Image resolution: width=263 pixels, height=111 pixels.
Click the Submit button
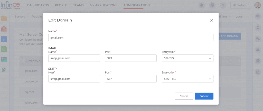(x=204, y=96)
